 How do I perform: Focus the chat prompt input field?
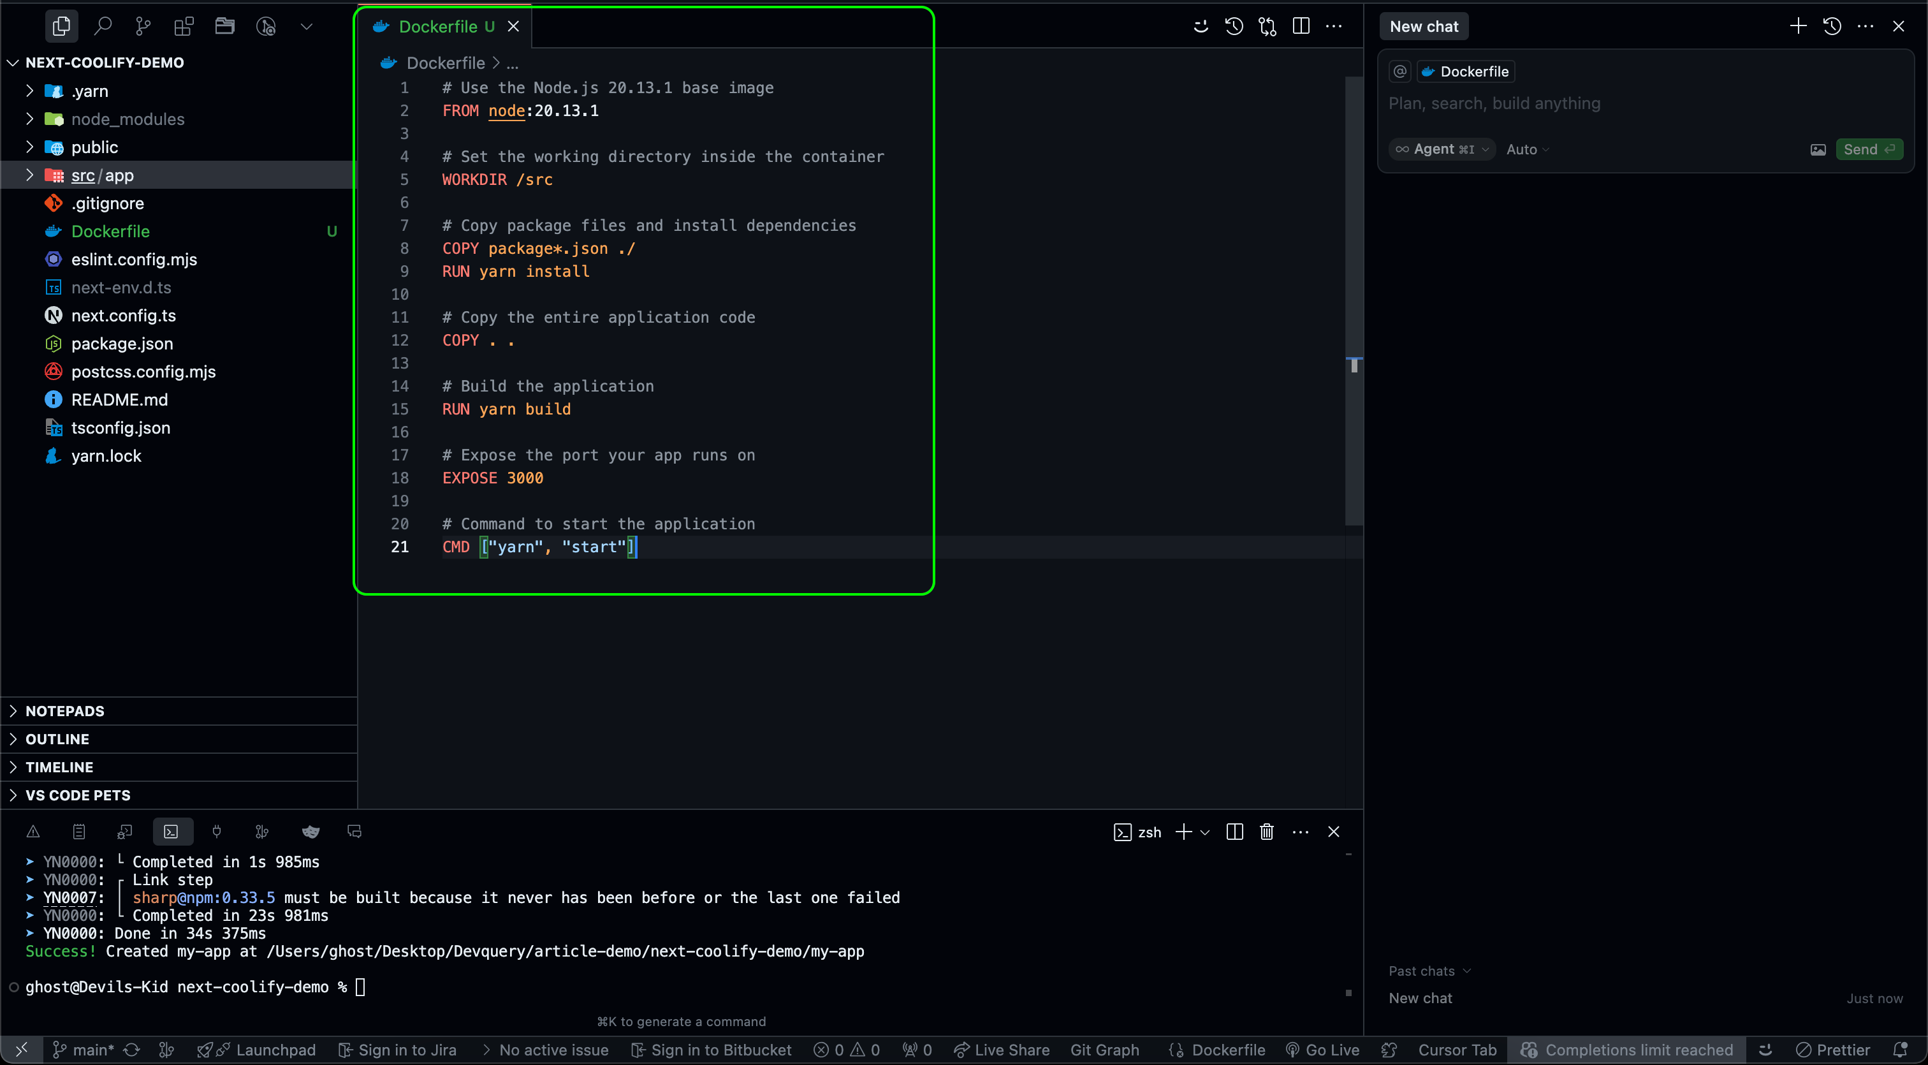click(x=1644, y=104)
